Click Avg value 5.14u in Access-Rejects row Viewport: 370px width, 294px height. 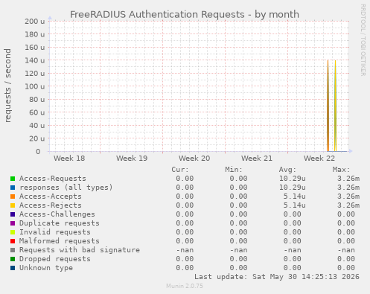pos(295,205)
